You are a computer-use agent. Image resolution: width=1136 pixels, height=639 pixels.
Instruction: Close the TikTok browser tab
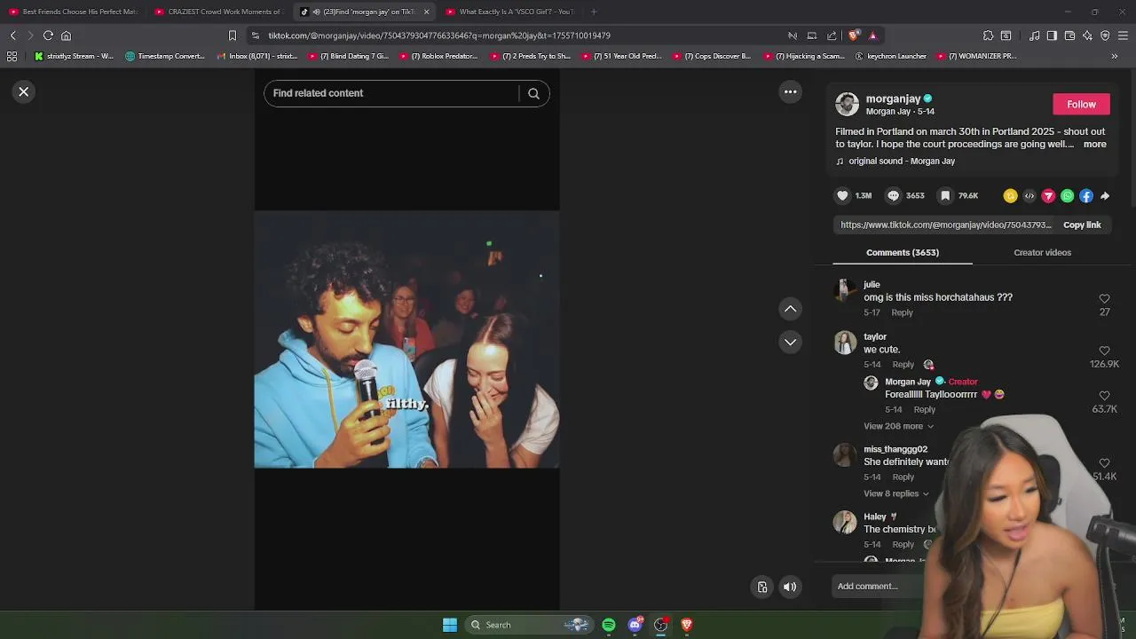(x=426, y=12)
